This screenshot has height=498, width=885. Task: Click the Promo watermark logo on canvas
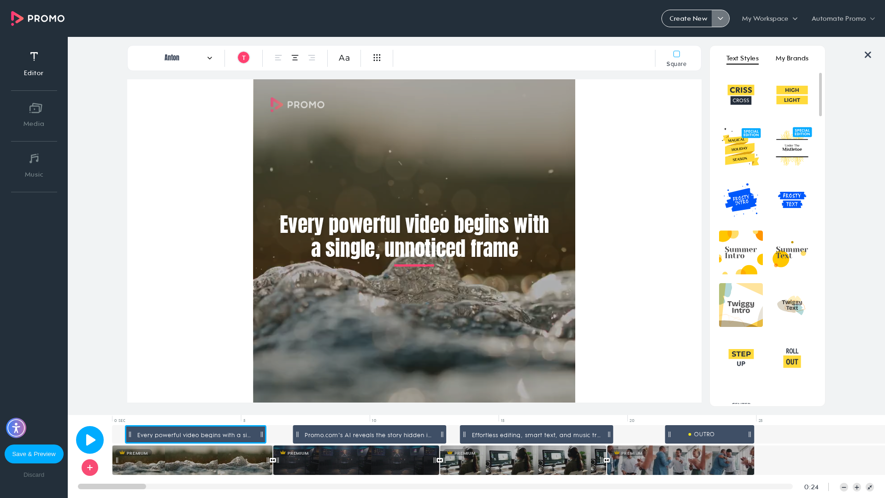[297, 105]
